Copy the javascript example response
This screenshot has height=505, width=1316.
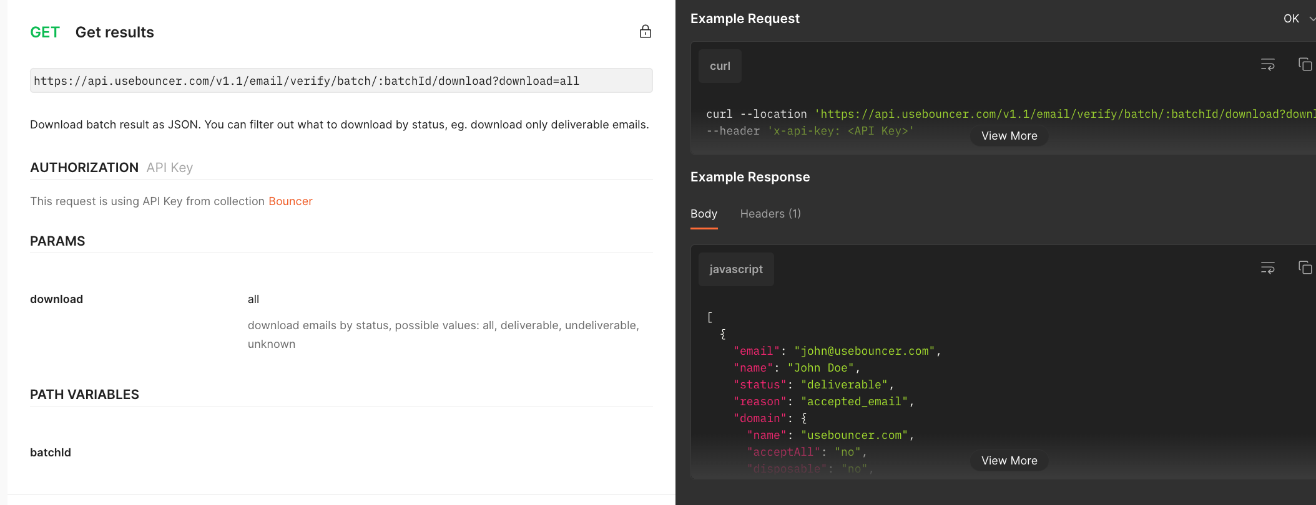pos(1305,268)
